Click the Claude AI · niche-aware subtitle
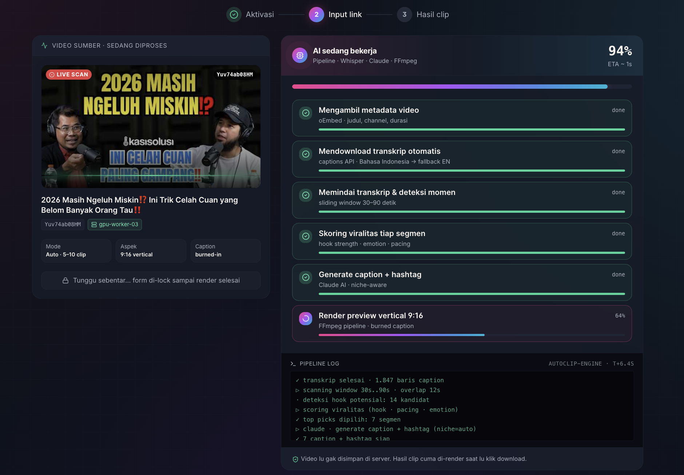This screenshot has width=684, height=475. 353,285
